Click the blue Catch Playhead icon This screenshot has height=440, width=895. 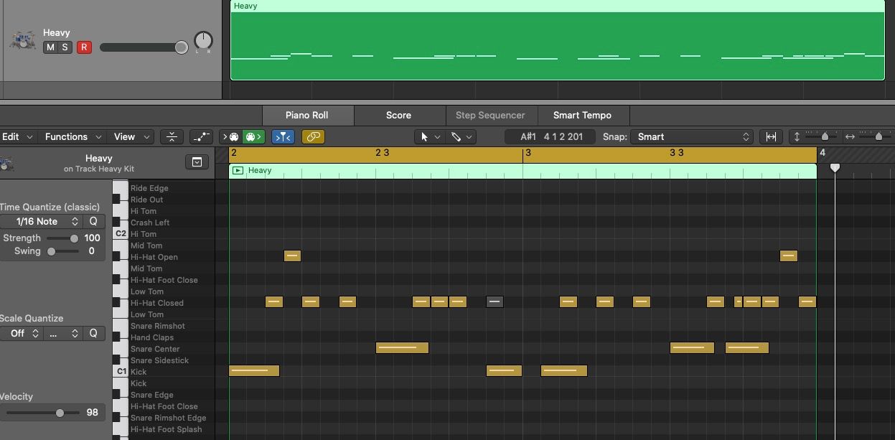283,136
